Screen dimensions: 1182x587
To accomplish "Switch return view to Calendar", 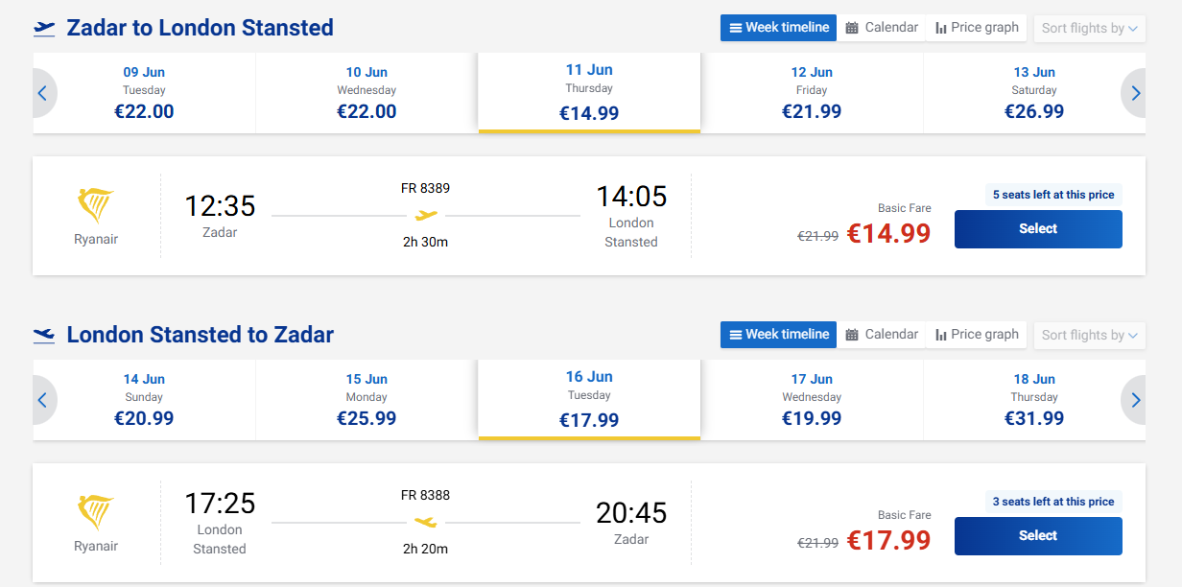I will [882, 335].
